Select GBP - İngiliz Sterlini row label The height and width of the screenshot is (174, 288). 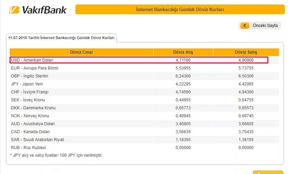click(30, 76)
